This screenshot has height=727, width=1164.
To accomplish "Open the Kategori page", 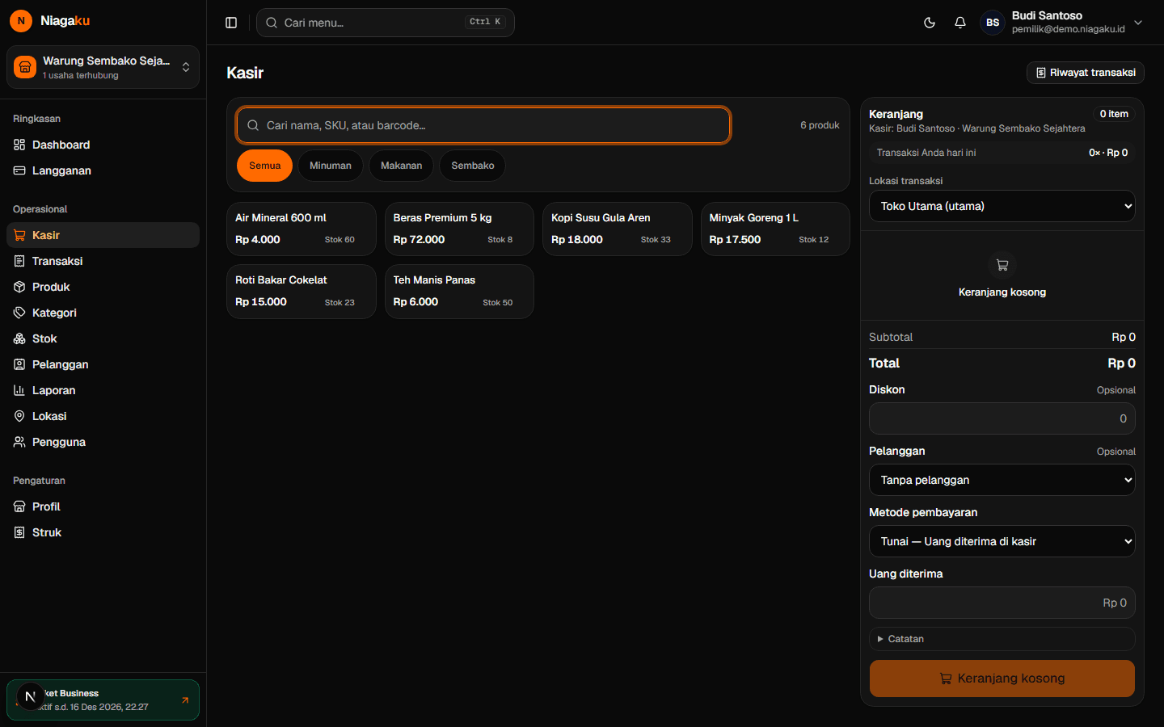I will (x=103, y=313).
